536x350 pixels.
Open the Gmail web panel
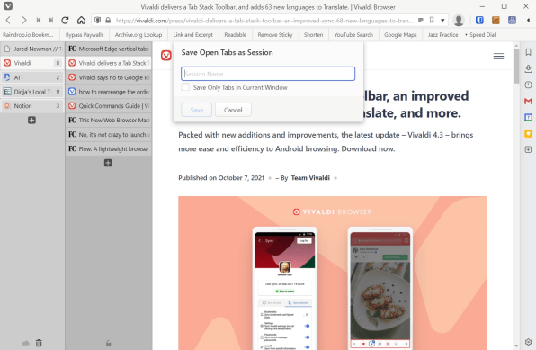[528, 101]
